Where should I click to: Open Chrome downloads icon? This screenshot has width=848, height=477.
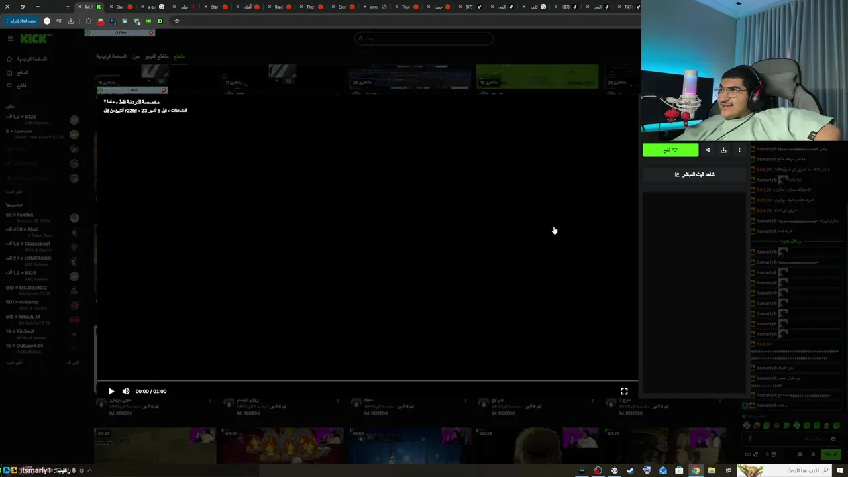[x=71, y=21]
